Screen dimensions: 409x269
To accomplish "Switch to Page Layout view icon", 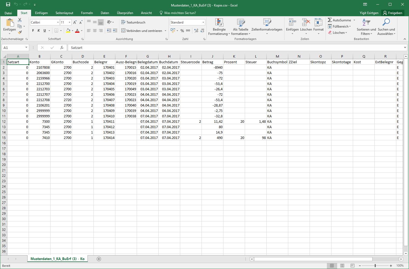I will [342, 266].
